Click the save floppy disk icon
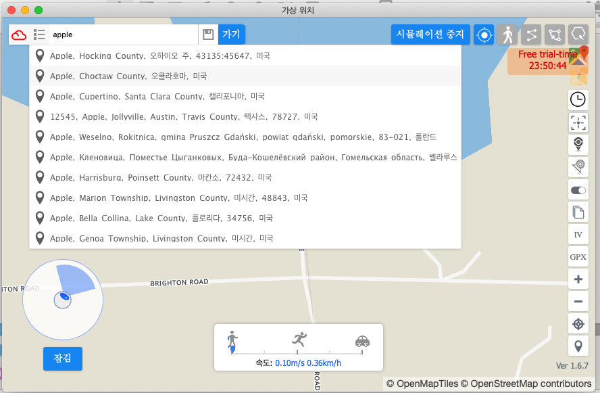Viewport: 600px width, 393px height. [x=208, y=34]
